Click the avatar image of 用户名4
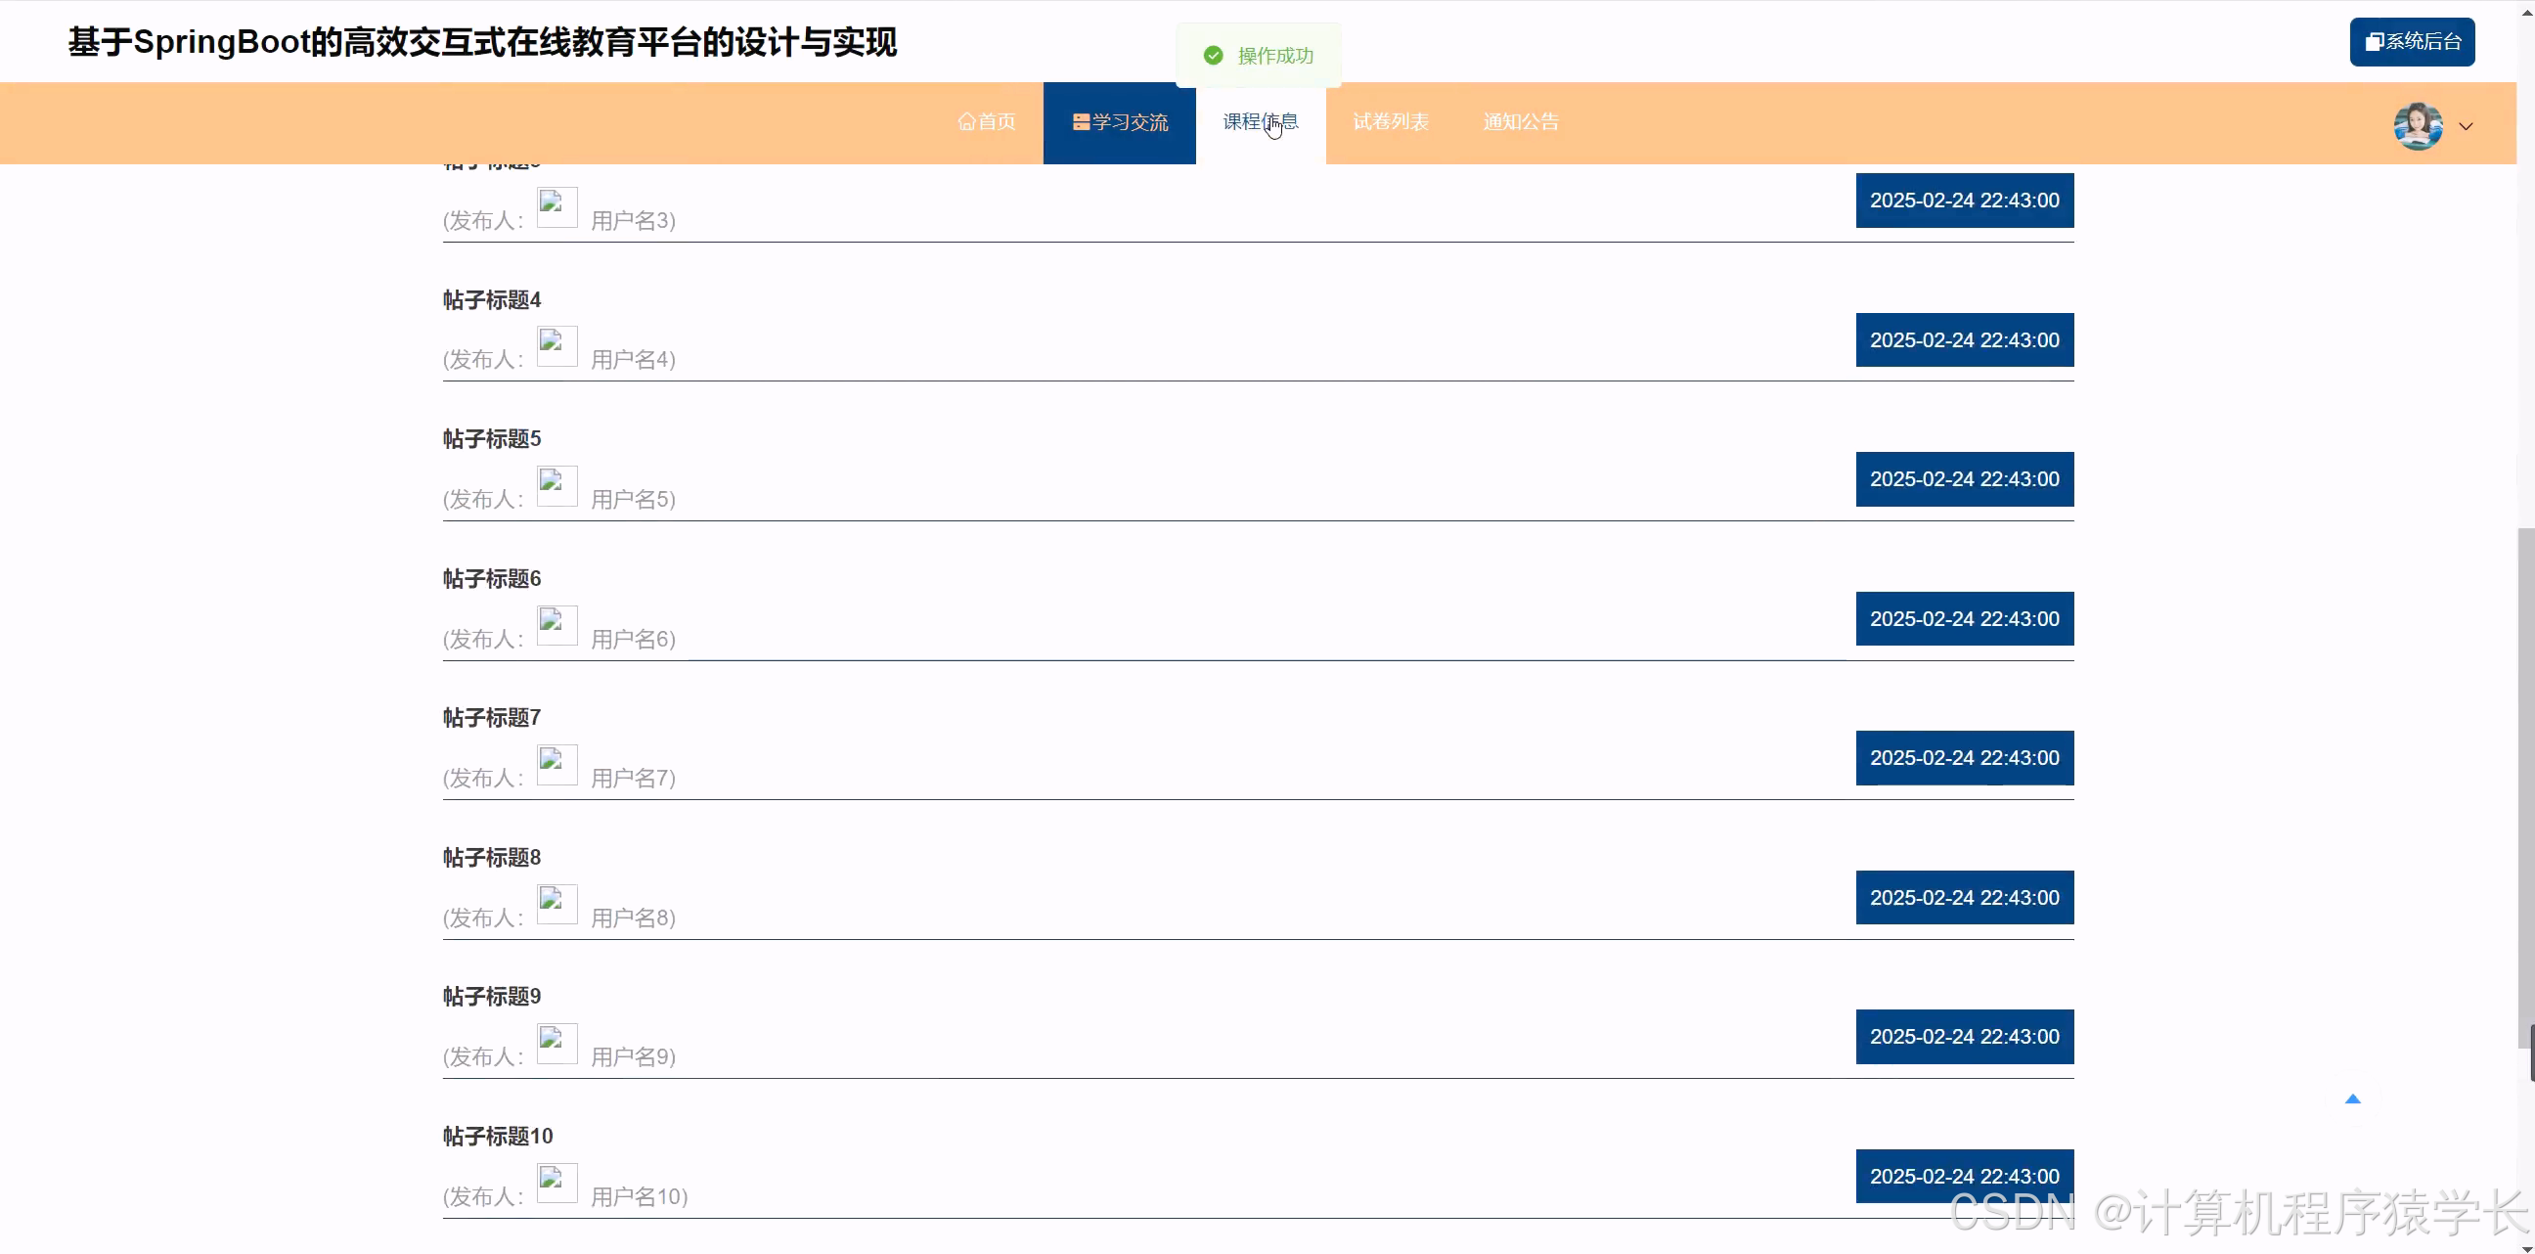Viewport: 2535px width, 1254px height. 556,346
